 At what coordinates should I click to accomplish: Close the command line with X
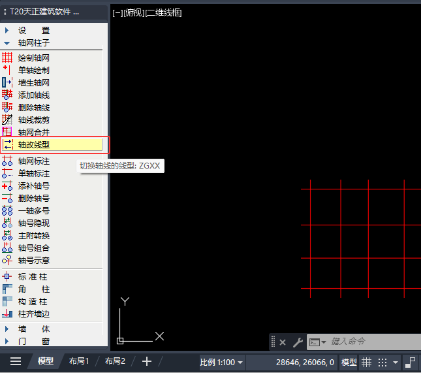[x=283, y=342]
